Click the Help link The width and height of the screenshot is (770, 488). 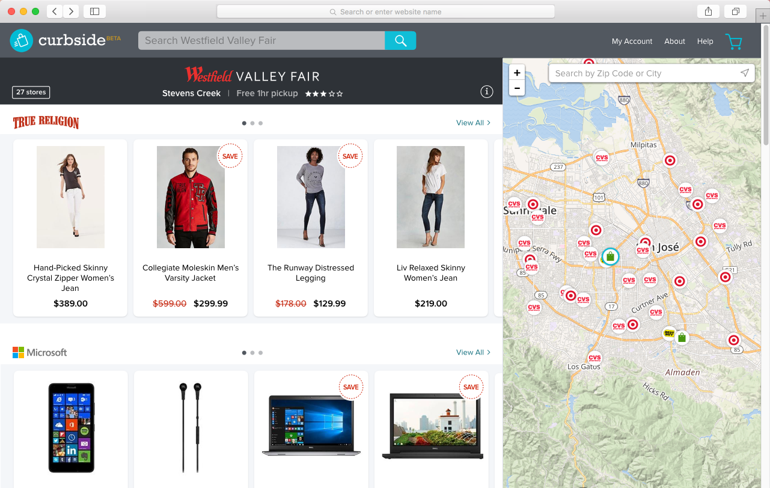click(x=705, y=41)
